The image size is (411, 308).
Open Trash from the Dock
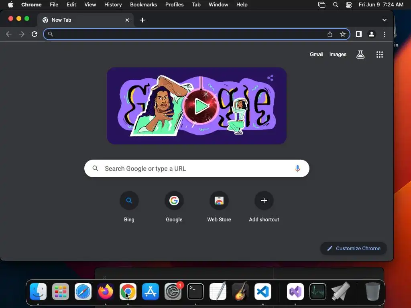[x=372, y=291]
